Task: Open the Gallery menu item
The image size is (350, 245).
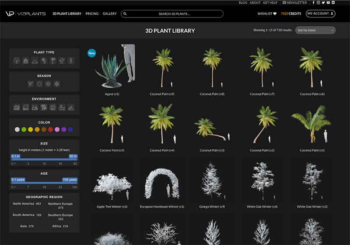Action: click(x=110, y=14)
